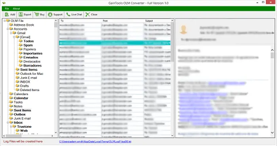Image resolution: width=277 pixels, height=146 pixels.
Task: Select the highlighted teal email row
Action: coord(115,43)
